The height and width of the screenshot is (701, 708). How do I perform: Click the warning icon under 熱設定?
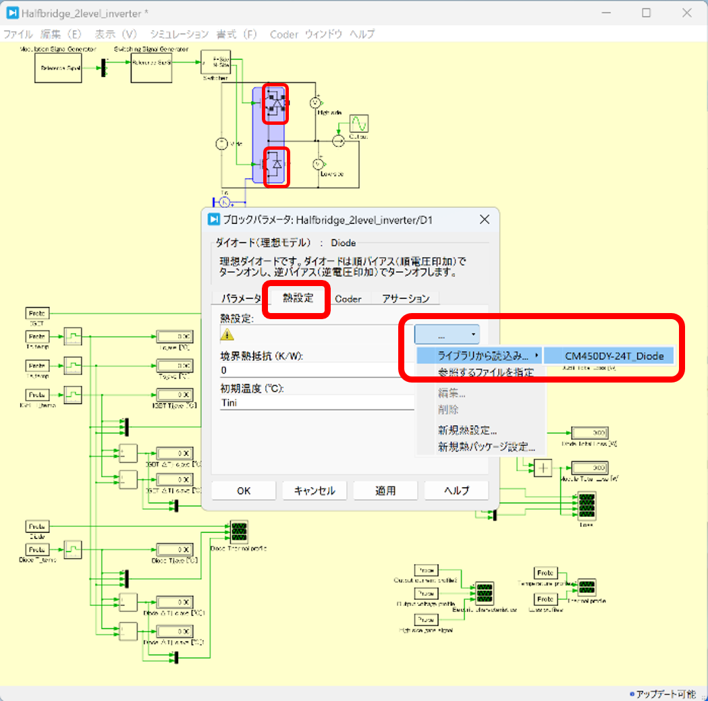tap(227, 334)
